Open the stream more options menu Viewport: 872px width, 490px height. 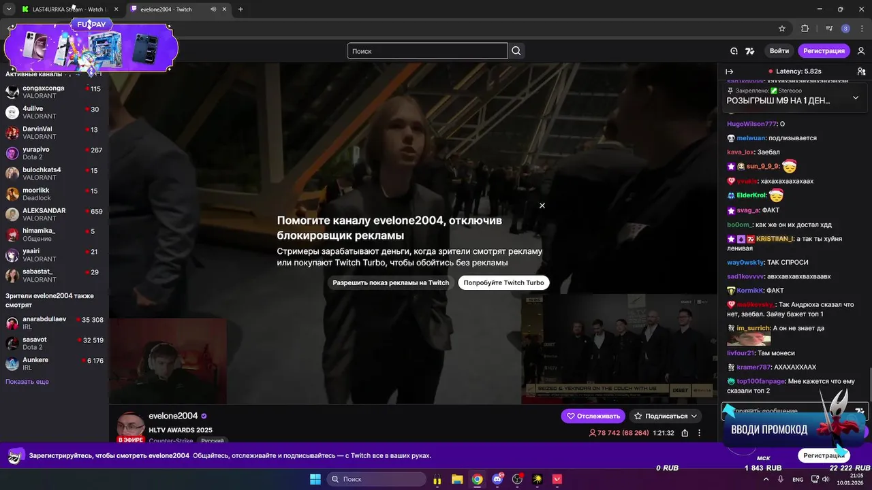pyautogui.click(x=699, y=433)
